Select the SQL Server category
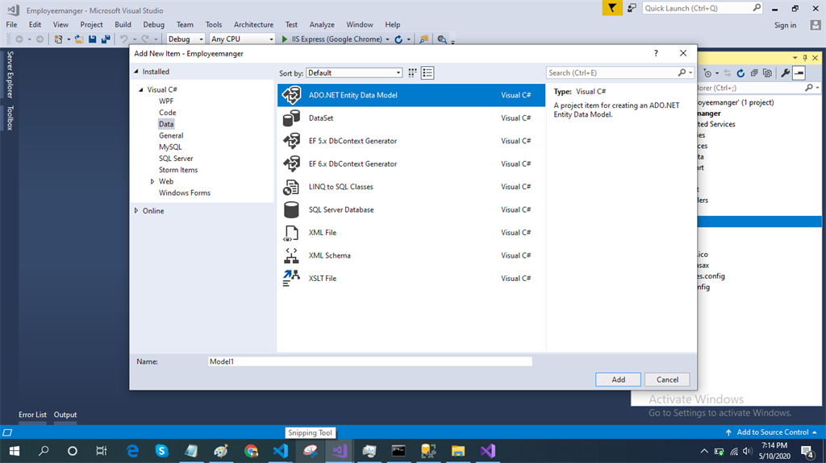This screenshot has height=463, width=826. 176,159
